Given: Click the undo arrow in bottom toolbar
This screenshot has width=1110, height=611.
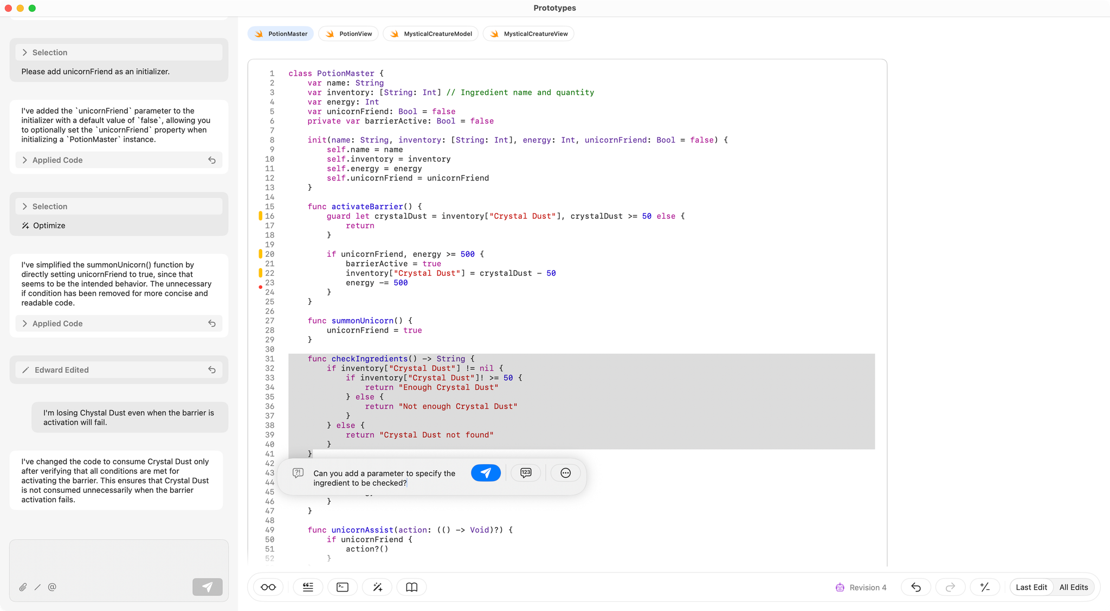Looking at the screenshot, I should [x=916, y=587].
